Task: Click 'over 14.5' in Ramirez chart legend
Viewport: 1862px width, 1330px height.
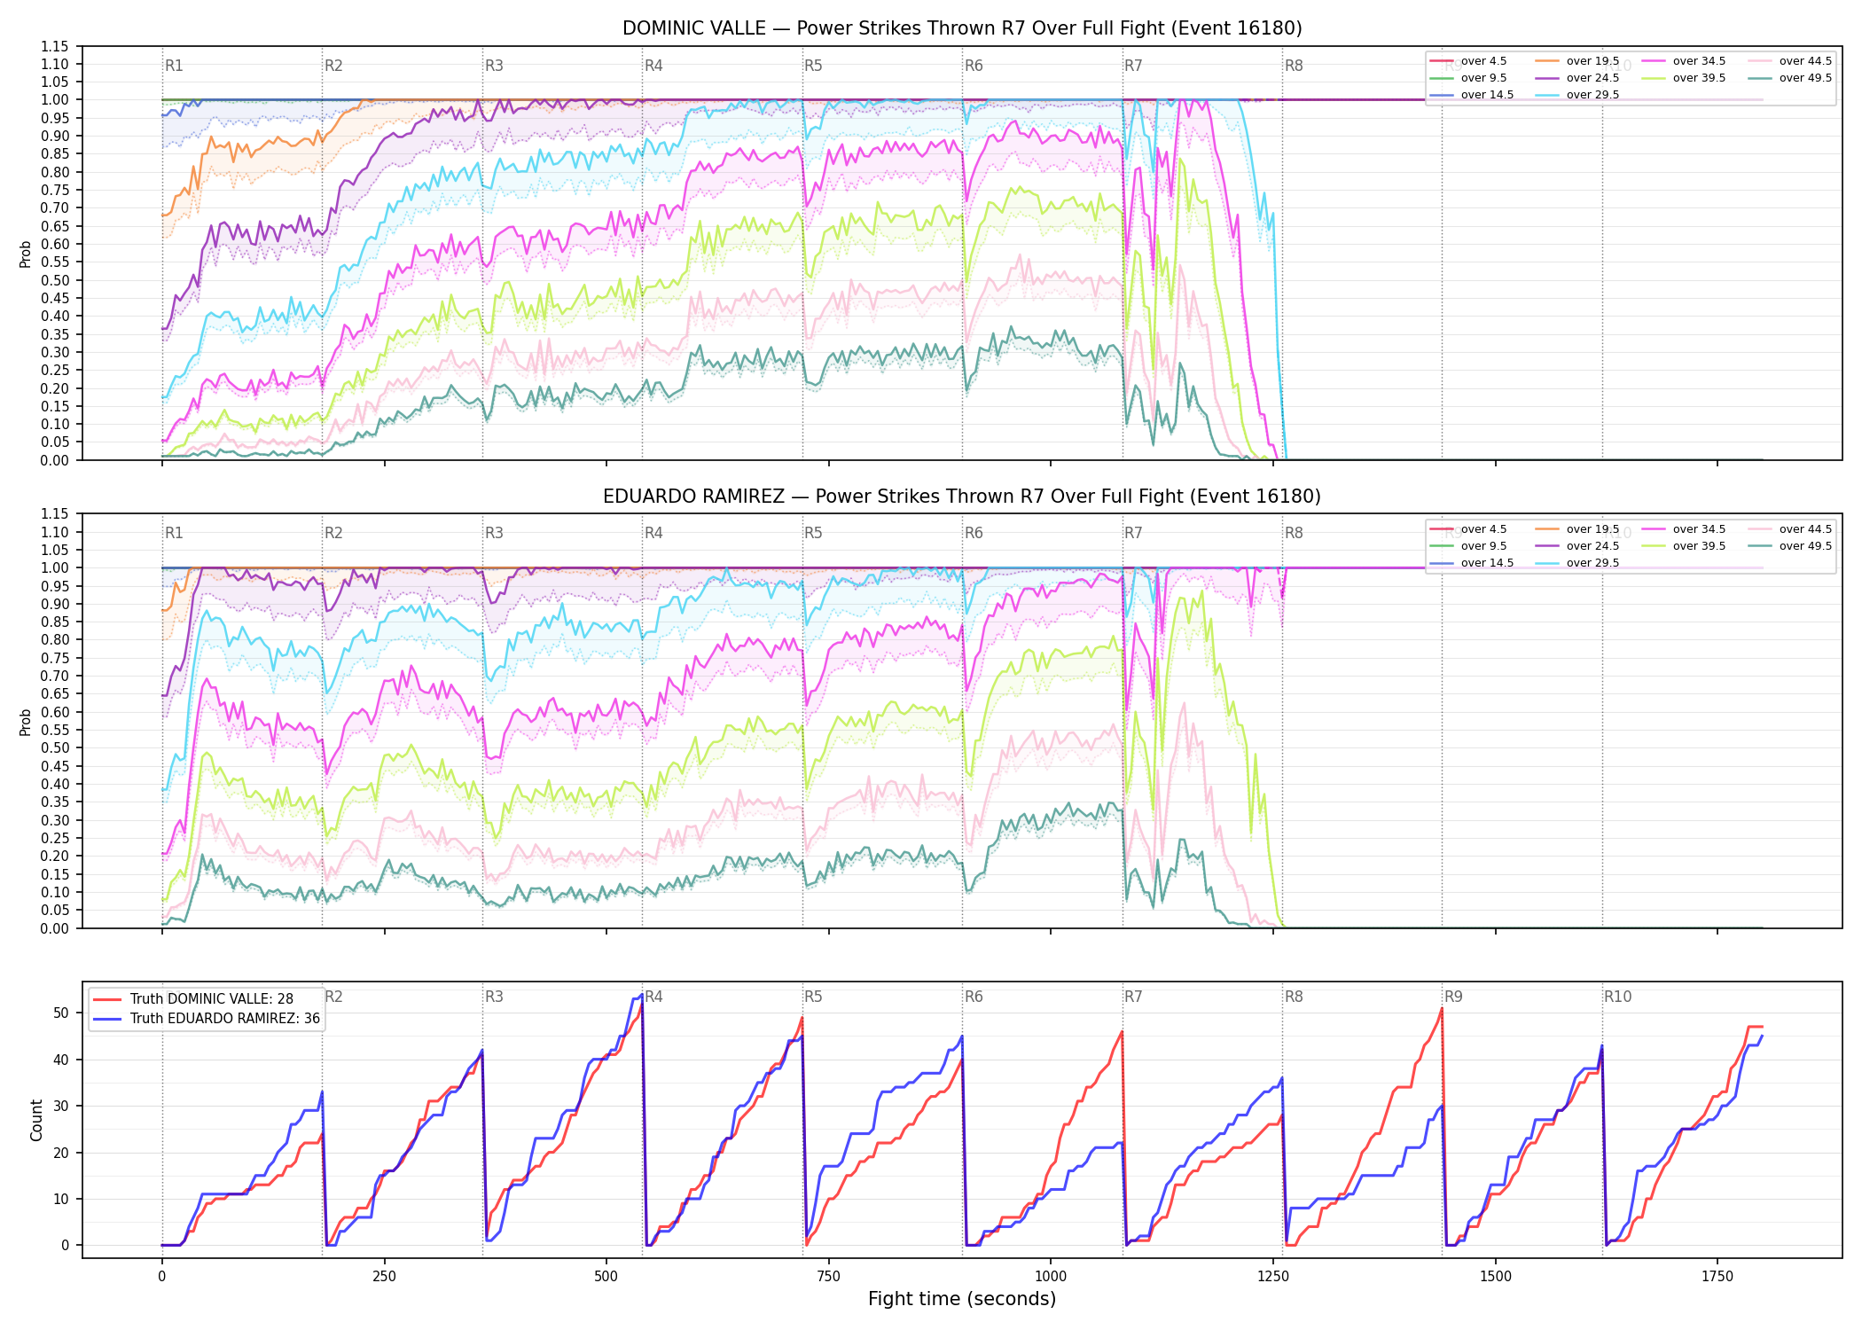Action: [1471, 563]
